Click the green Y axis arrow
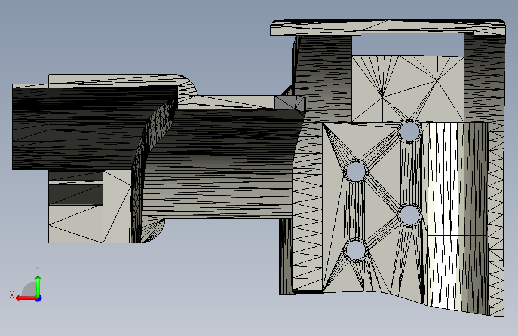The height and width of the screenshot is (336, 518). tap(38, 286)
